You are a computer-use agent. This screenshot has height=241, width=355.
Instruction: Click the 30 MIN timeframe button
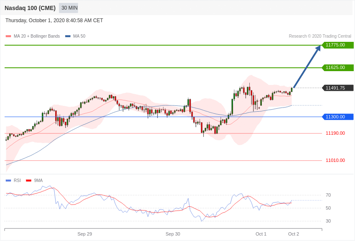pyautogui.click(x=68, y=8)
